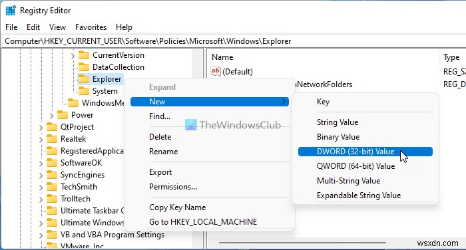Viewport: 466px width, 250px height.
Task: Click the QtProject folder icon
Action: point(52,127)
